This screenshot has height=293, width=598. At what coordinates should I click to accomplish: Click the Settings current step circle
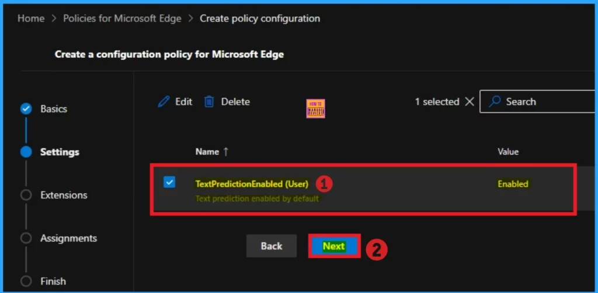(x=26, y=152)
